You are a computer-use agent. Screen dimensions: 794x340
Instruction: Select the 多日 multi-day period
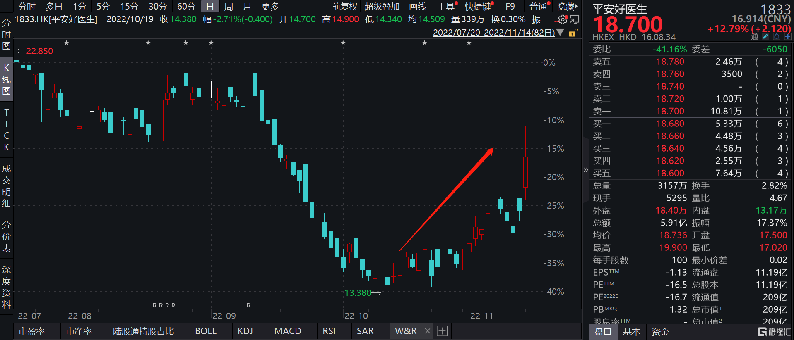(x=54, y=7)
